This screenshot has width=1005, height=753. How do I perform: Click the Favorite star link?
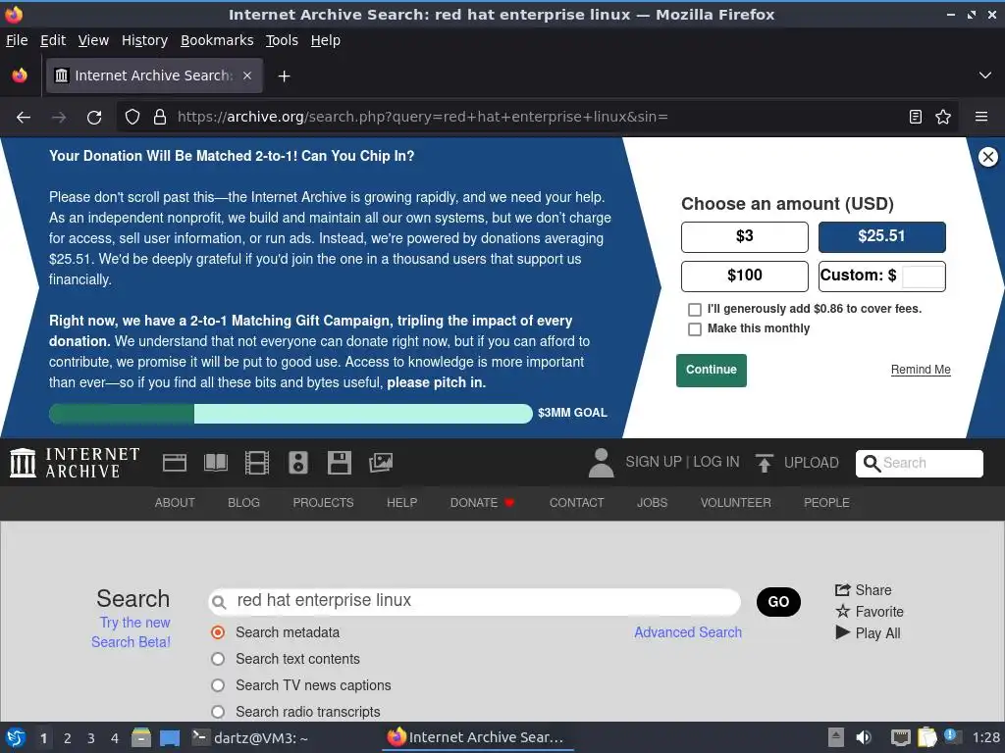coord(870,612)
